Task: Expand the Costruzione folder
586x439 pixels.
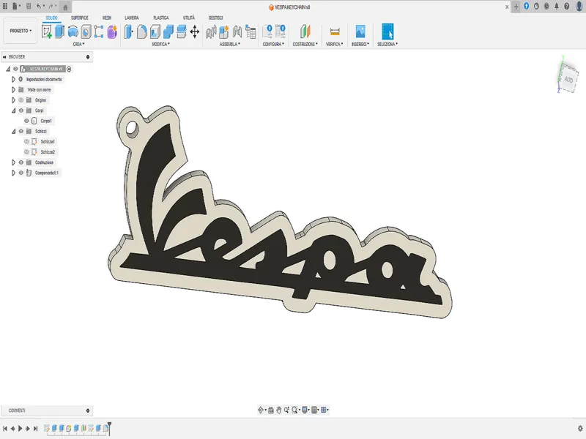Action: point(13,162)
